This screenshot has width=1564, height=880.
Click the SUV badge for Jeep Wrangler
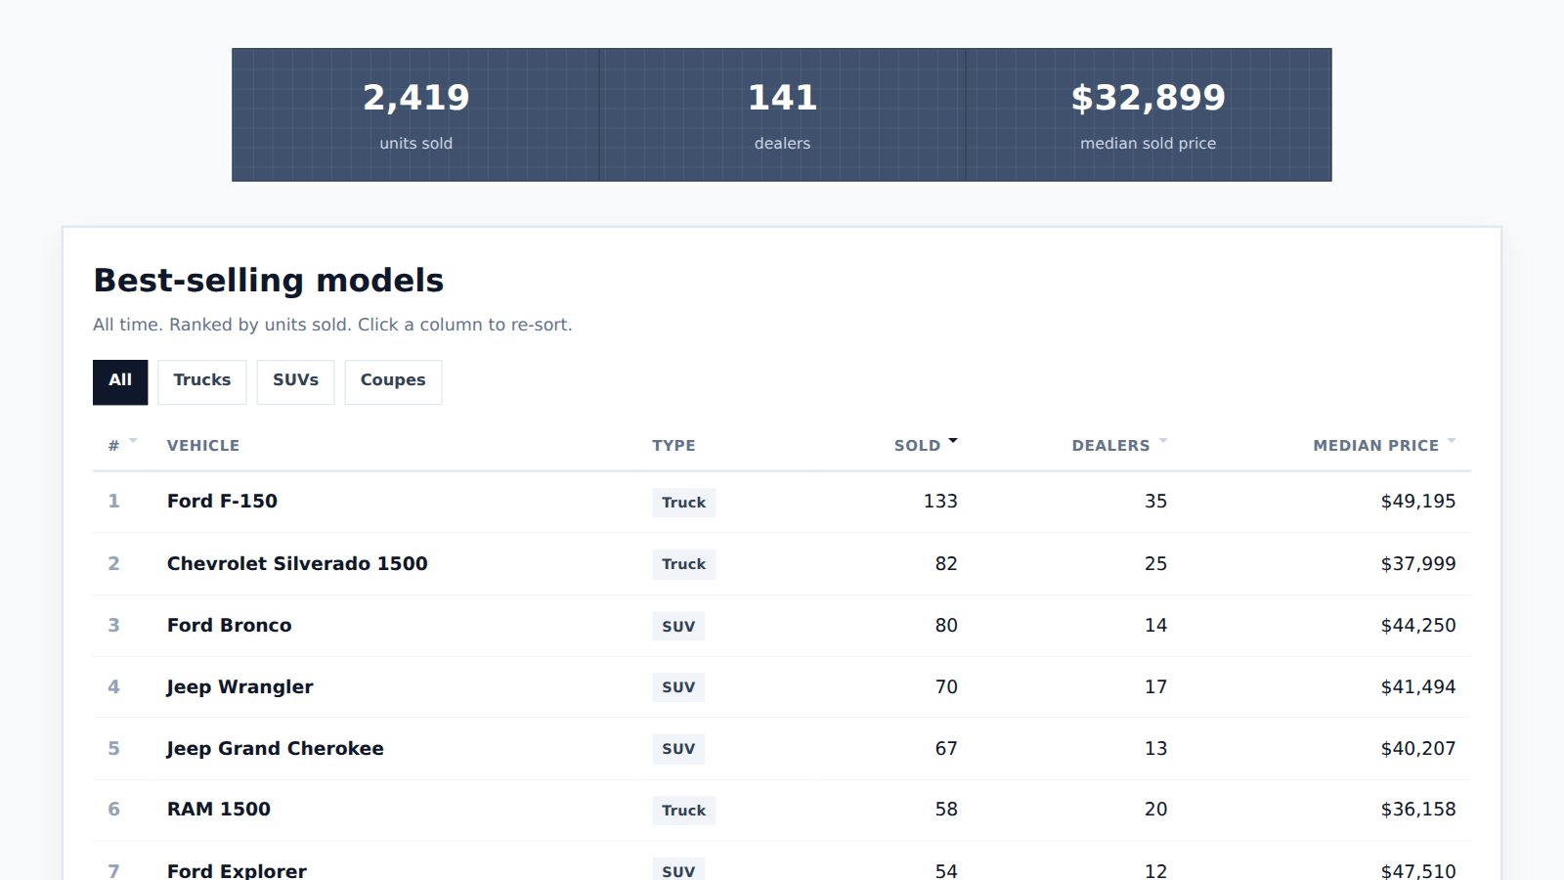(678, 687)
